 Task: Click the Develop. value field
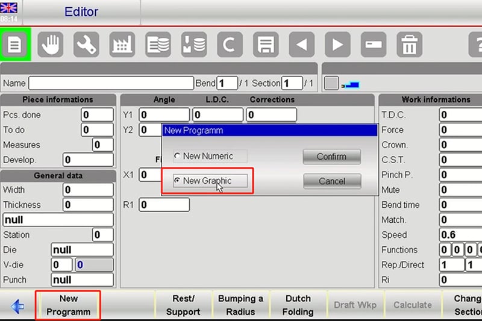click(x=88, y=160)
